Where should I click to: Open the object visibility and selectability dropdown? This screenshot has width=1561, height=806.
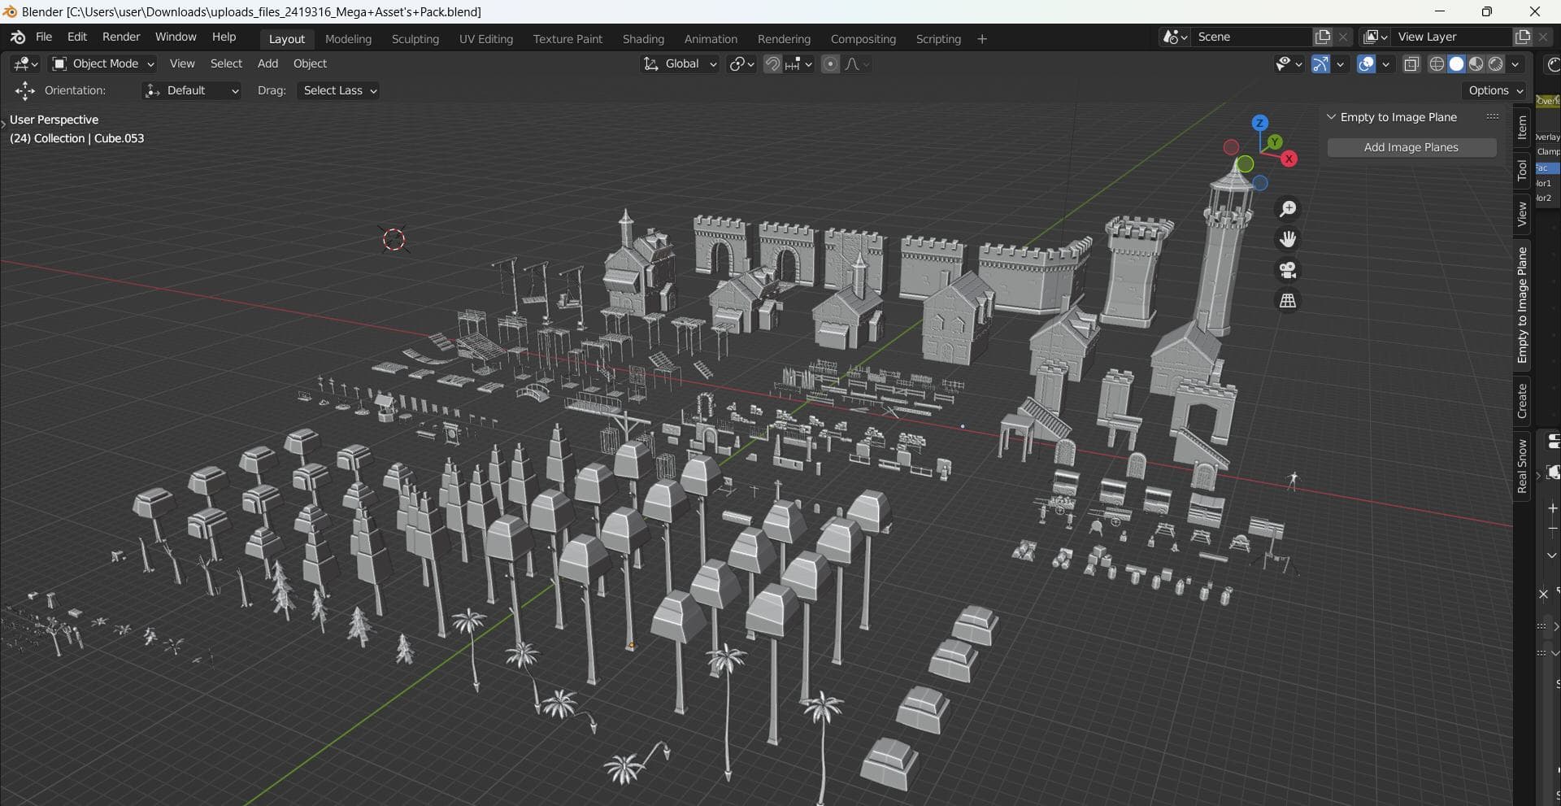[1289, 63]
